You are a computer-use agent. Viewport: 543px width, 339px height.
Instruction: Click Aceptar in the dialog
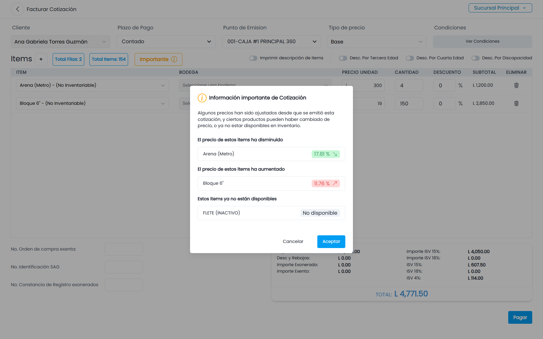click(x=331, y=242)
